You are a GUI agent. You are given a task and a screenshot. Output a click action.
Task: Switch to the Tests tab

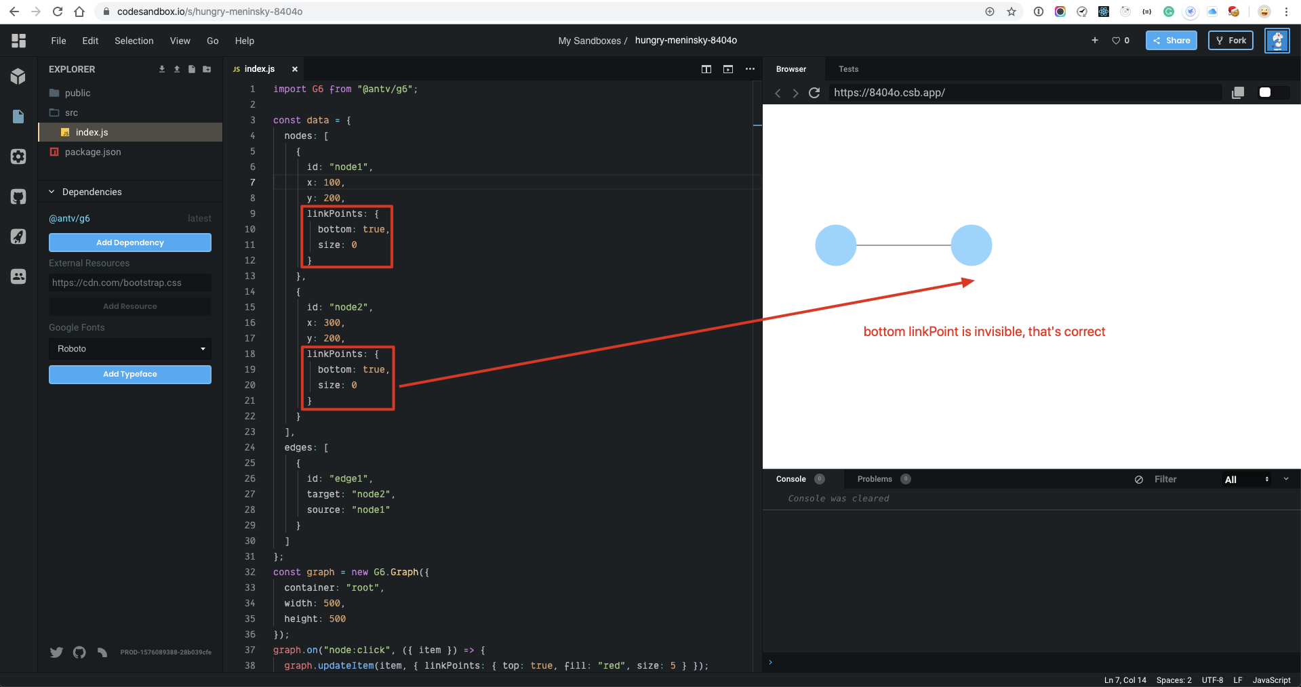point(847,68)
